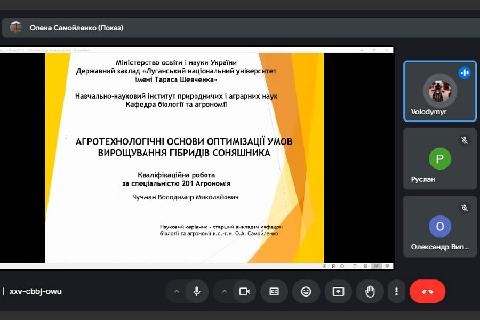The width and height of the screenshot is (480, 320).
Task: Expand audio settings chevron beside microphone
Action: [177, 291]
